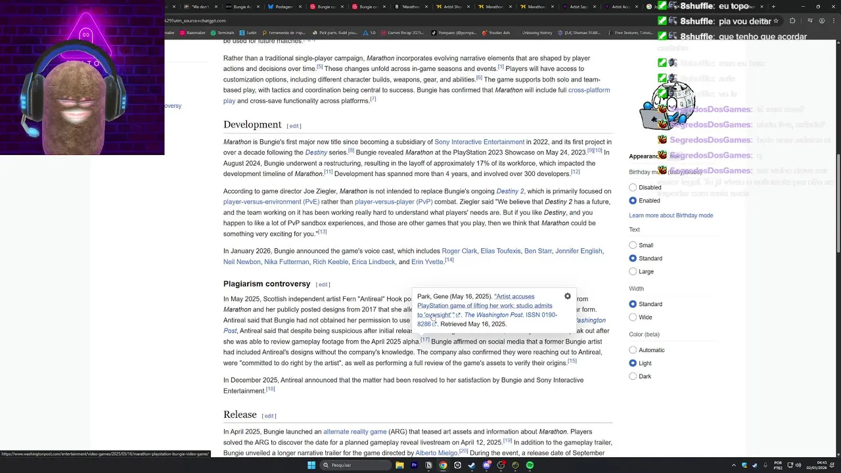841x473 pixels.
Task: Show hidden system tray icons chevron
Action: (733, 465)
